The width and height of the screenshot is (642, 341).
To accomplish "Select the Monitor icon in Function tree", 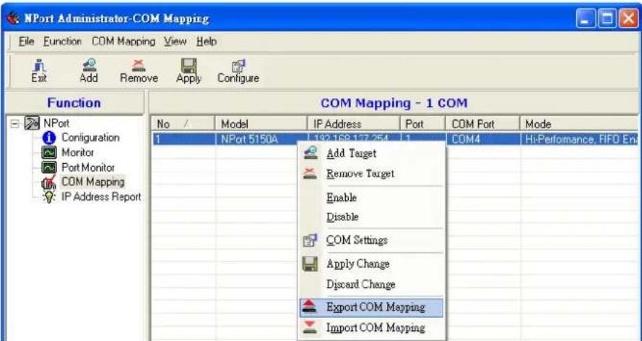I will (48, 153).
